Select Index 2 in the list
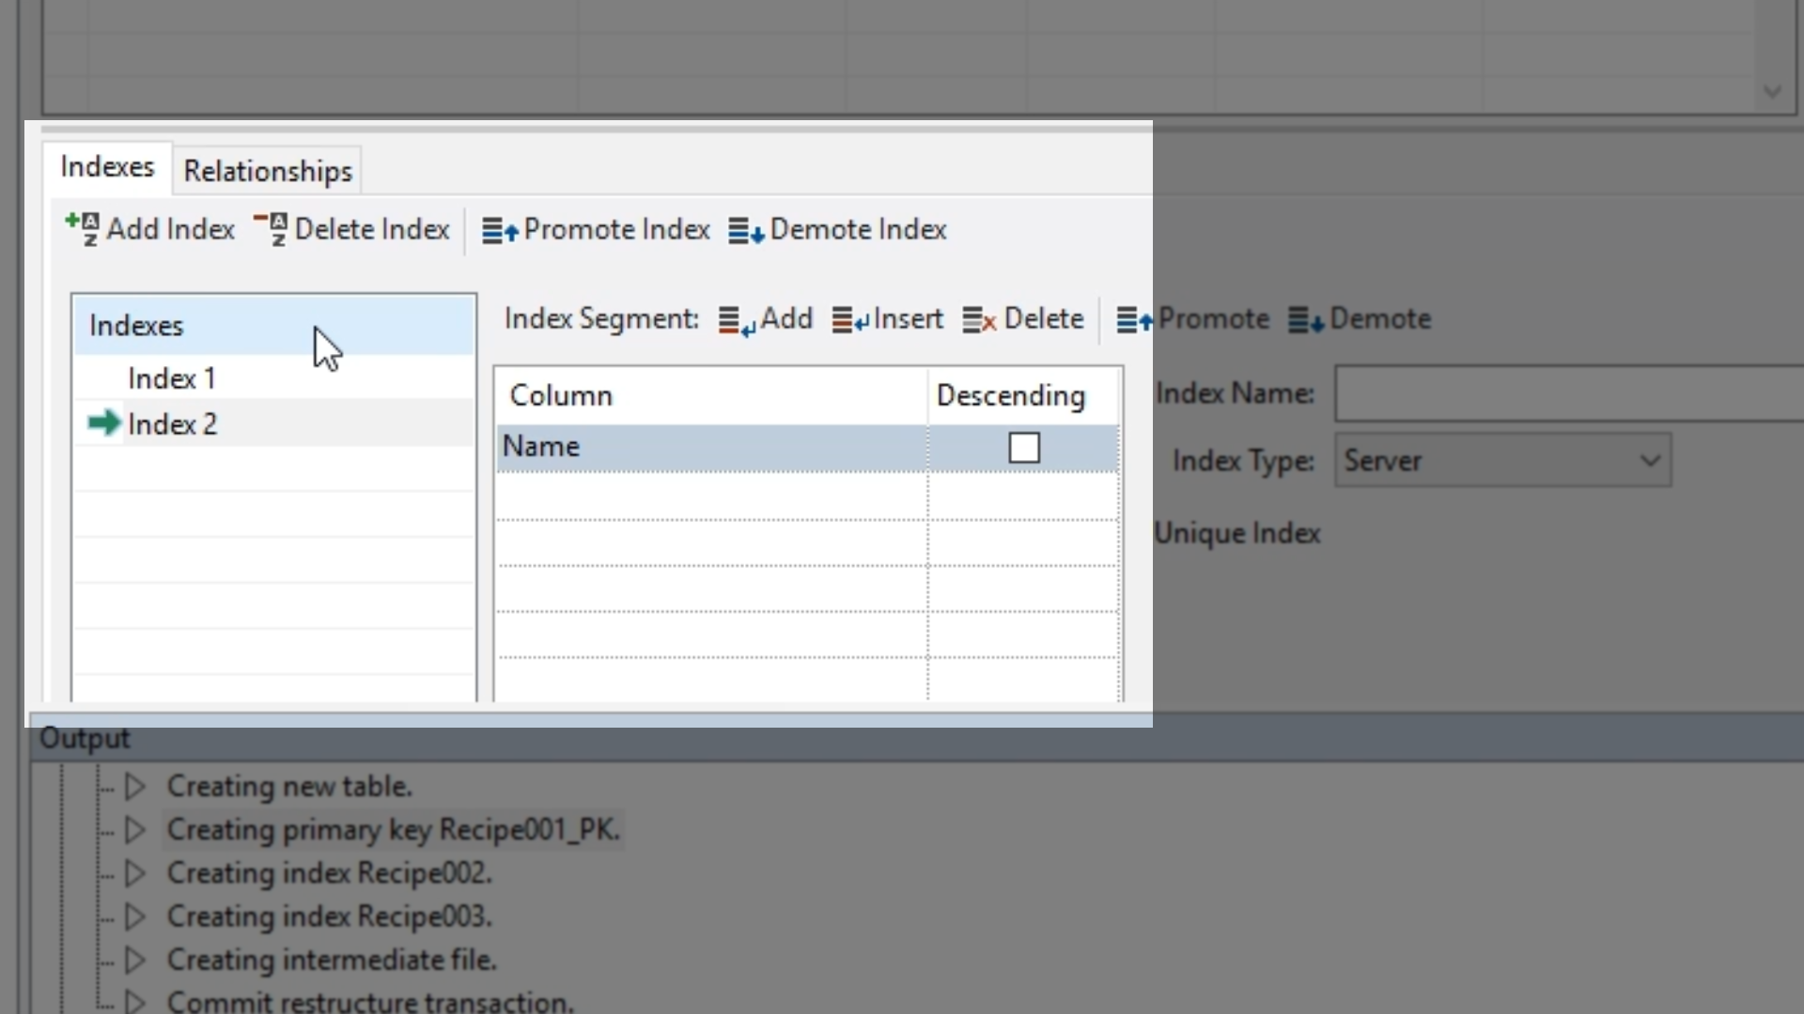 172,424
